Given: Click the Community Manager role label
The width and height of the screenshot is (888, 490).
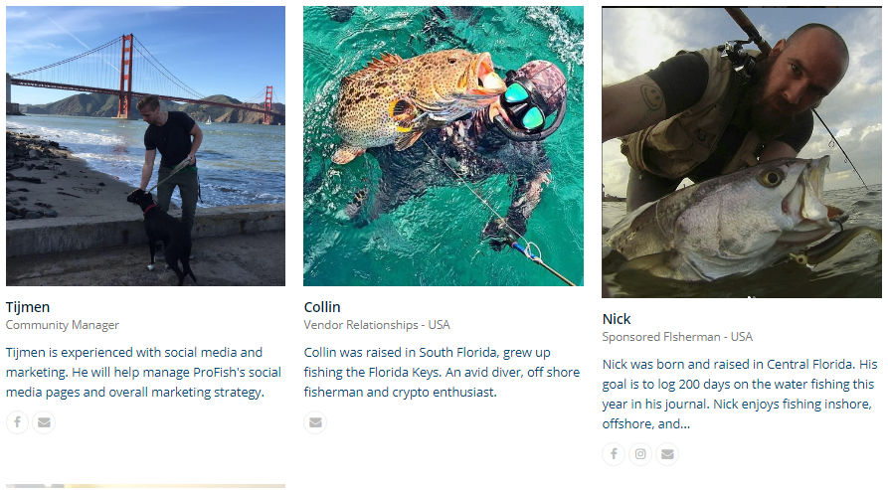Looking at the screenshot, I should click(63, 325).
